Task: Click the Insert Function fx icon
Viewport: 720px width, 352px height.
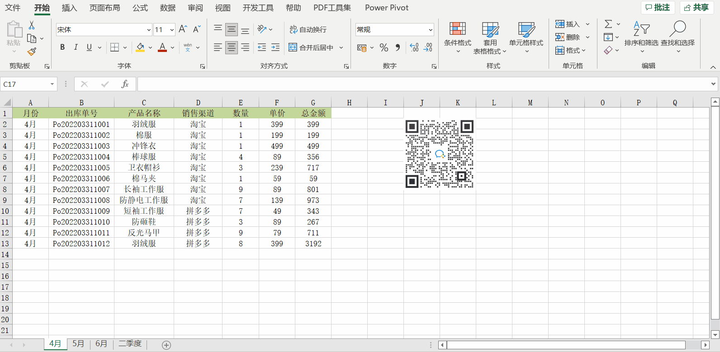Action: [x=125, y=84]
